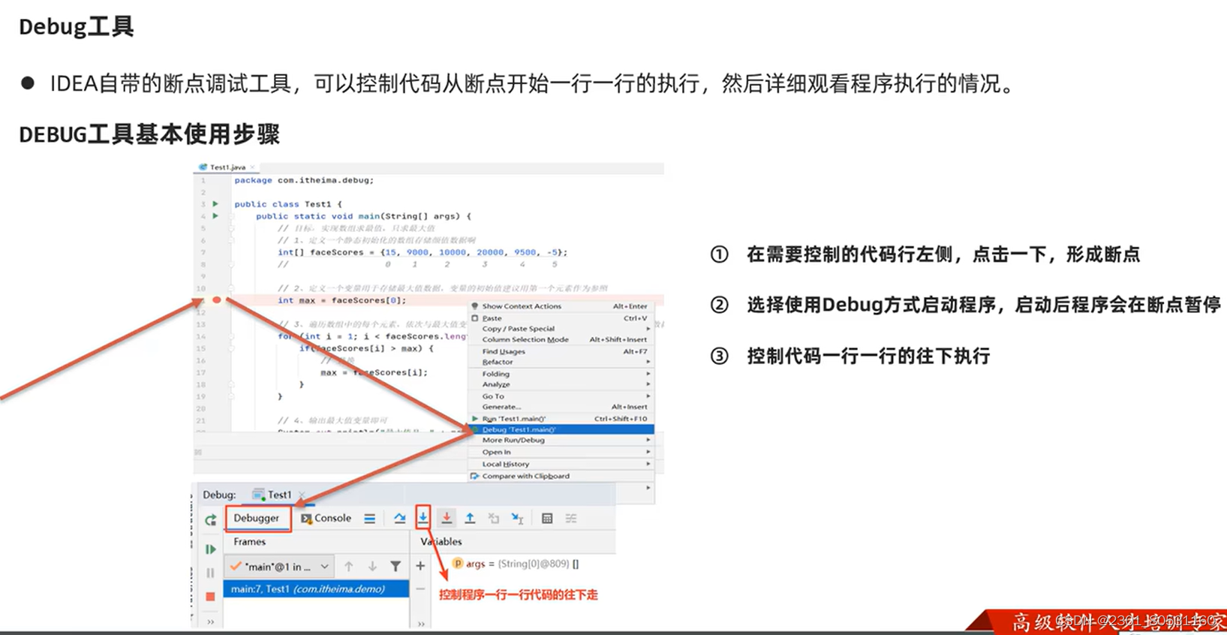Close the Test1.java editor tab
This screenshot has height=635, width=1227.
coord(253,167)
